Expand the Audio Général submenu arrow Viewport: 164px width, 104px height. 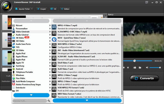(50, 35)
